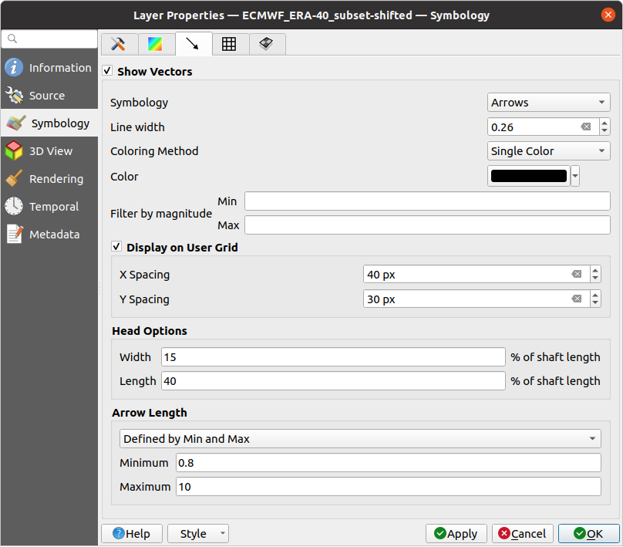Select Metadata in the sidebar

pyautogui.click(x=54, y=235)
